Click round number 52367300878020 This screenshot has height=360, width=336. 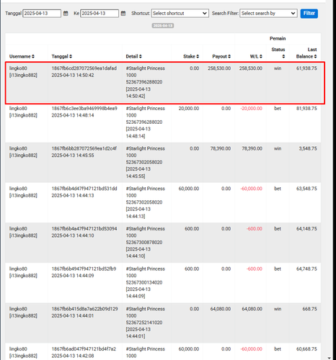pos(144,243)
